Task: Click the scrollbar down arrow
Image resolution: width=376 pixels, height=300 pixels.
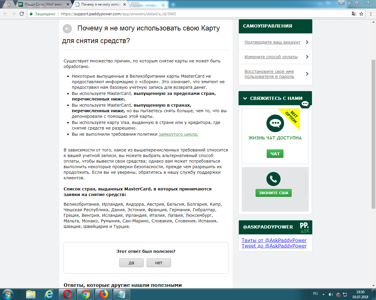Action: (373, 286)
